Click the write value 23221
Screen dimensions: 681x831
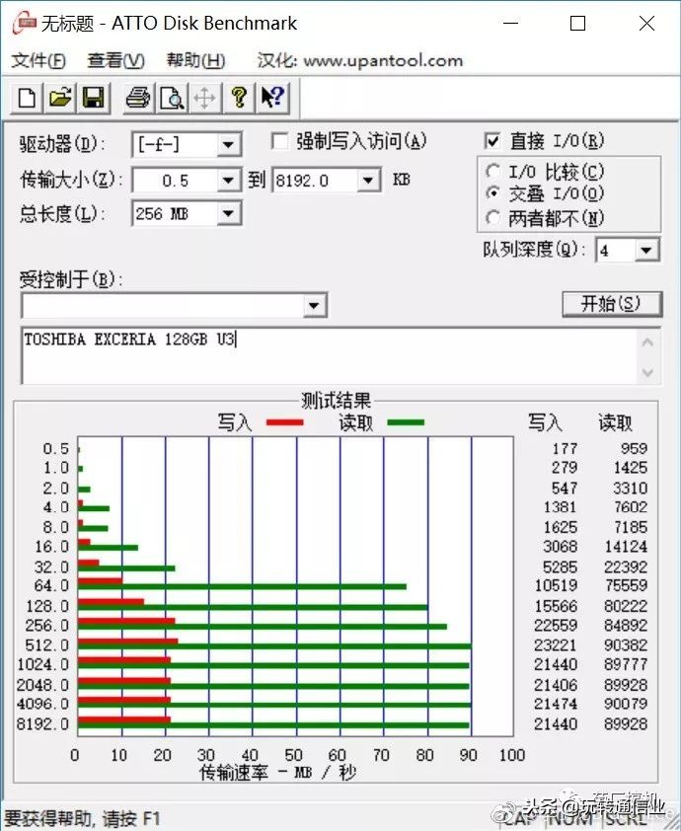tap(556, 645)
